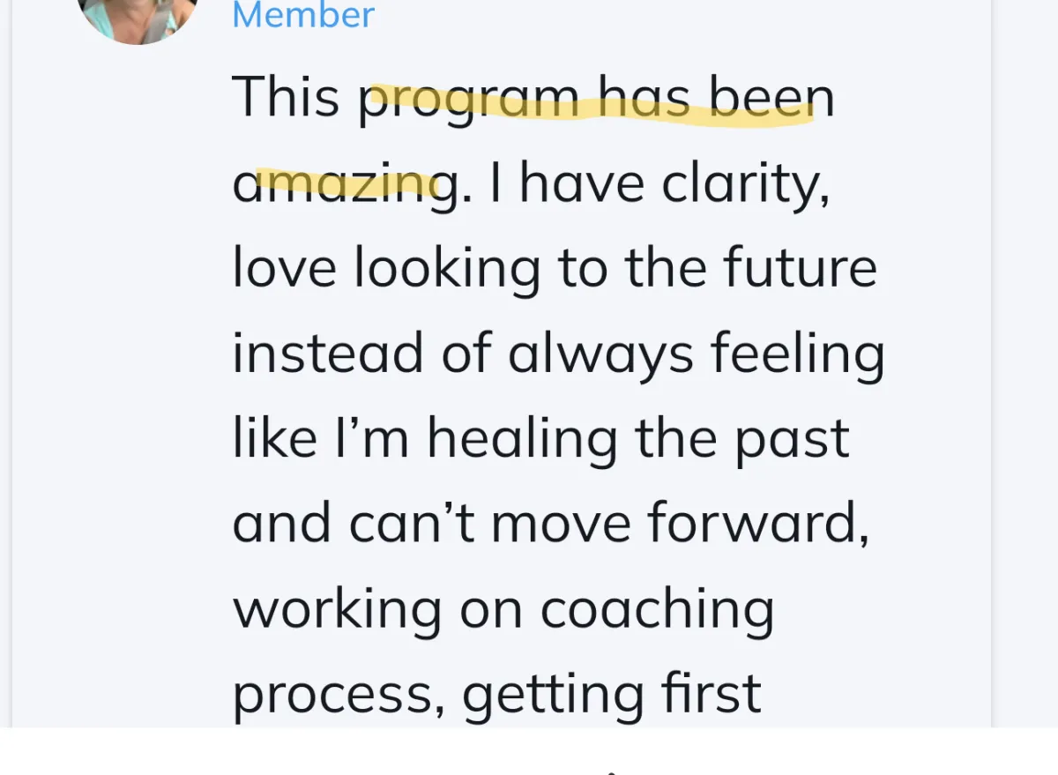Click the line "instead of always feeling"
The image size is (1058, 775).
[x=558, y=354]
